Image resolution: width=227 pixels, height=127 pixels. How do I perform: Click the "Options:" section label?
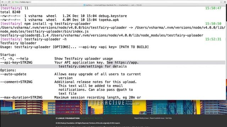8,70
